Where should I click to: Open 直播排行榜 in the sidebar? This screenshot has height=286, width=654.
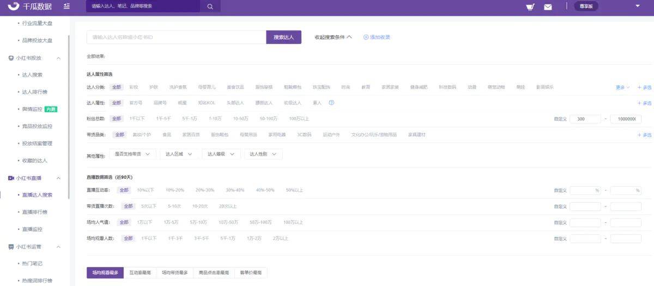pyautogui.click(x=35, y=212)
